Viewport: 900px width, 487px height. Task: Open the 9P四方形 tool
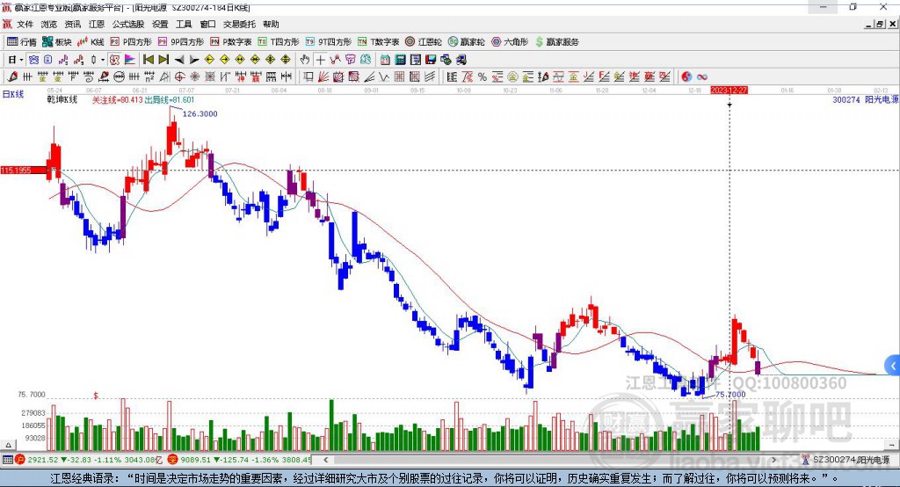[181, 42]
